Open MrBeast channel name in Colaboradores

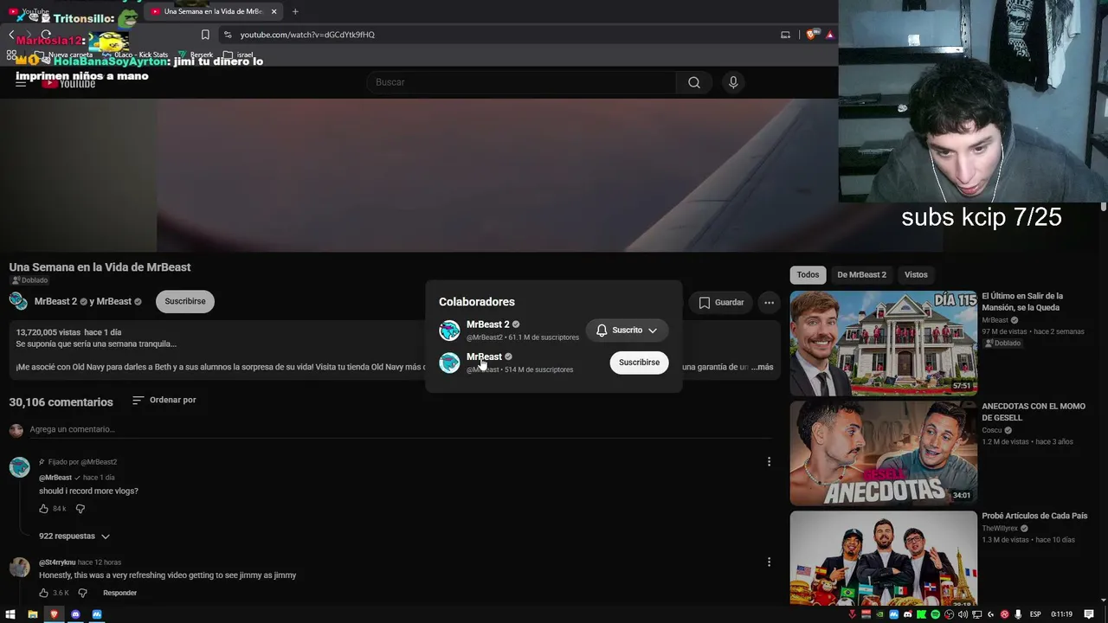484,356
